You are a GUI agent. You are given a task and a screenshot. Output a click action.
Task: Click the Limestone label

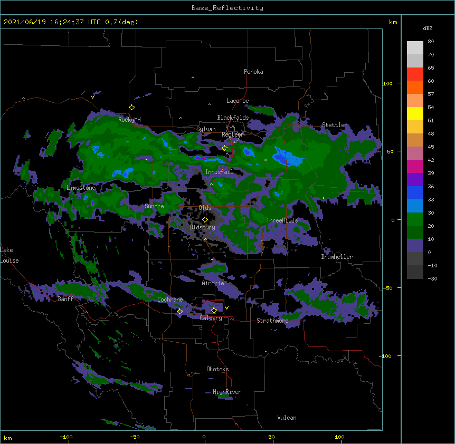click(81, 188)
